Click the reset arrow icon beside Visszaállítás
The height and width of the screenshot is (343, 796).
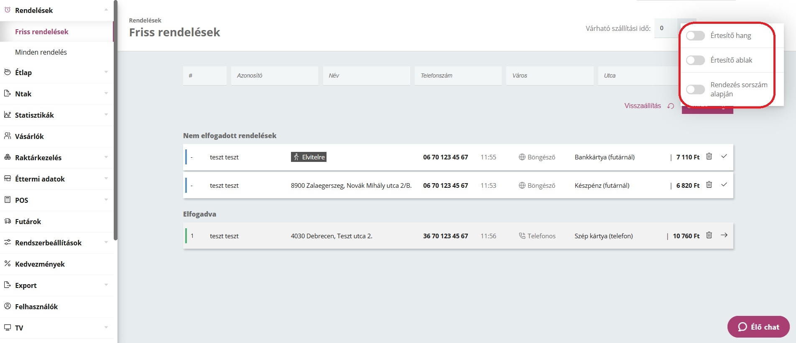[x=671, y=106]
